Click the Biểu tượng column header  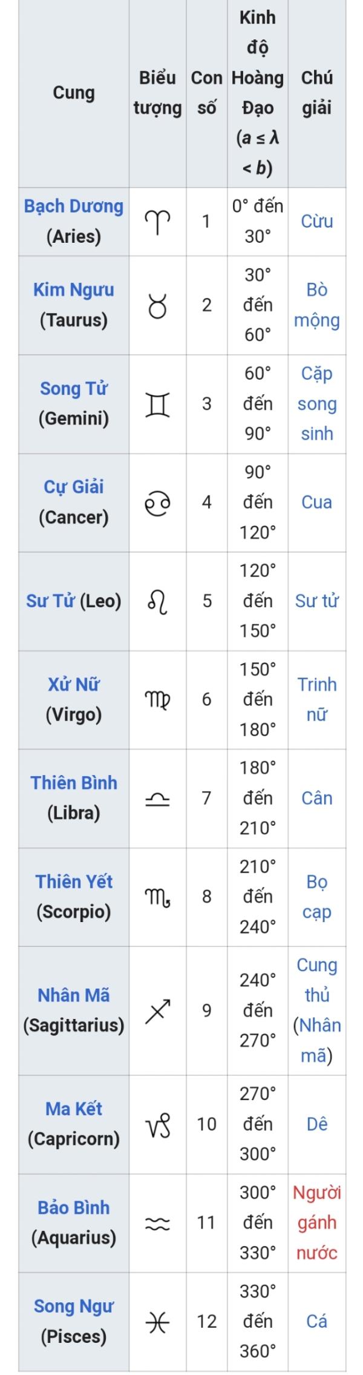pos(157,93)
